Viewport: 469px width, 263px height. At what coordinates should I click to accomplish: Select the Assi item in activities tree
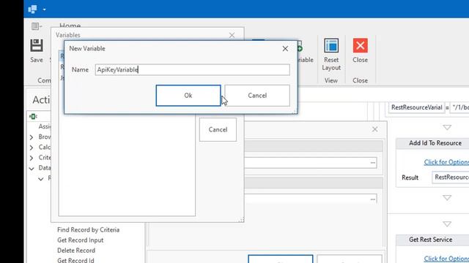point(44,126)
